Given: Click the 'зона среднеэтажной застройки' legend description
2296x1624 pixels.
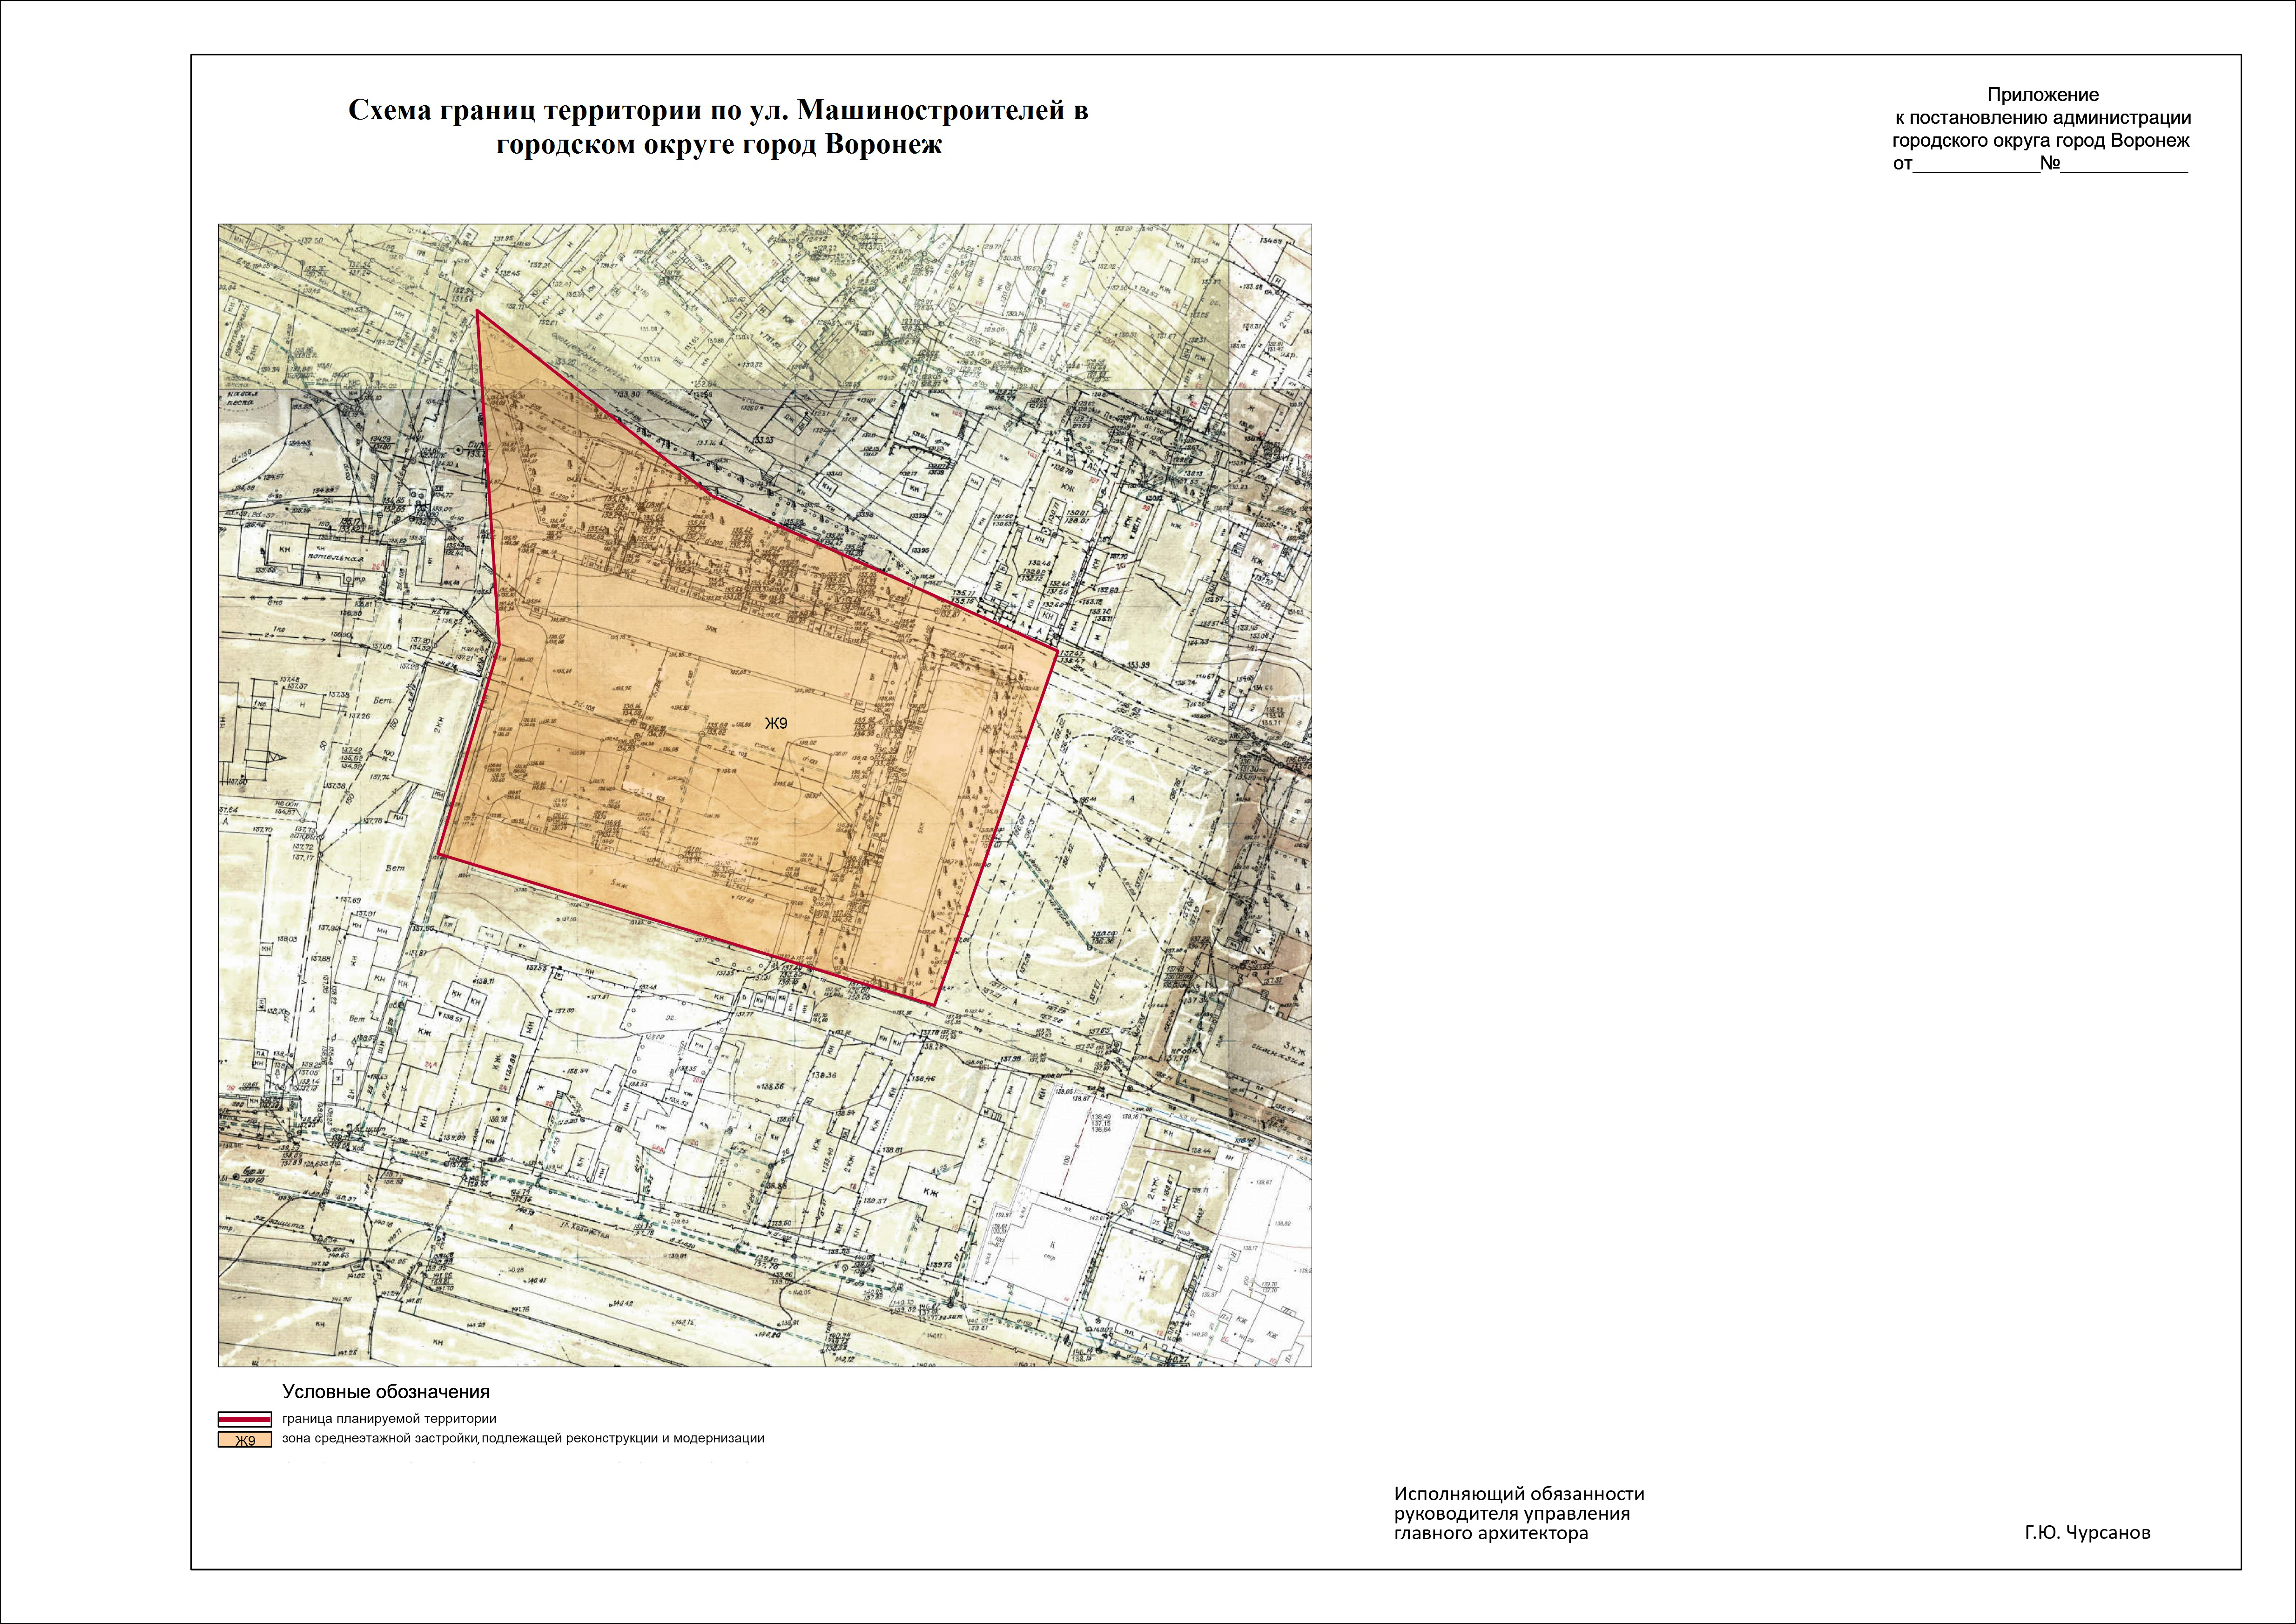Looking at the screenshot, I should click(523, 1439).
